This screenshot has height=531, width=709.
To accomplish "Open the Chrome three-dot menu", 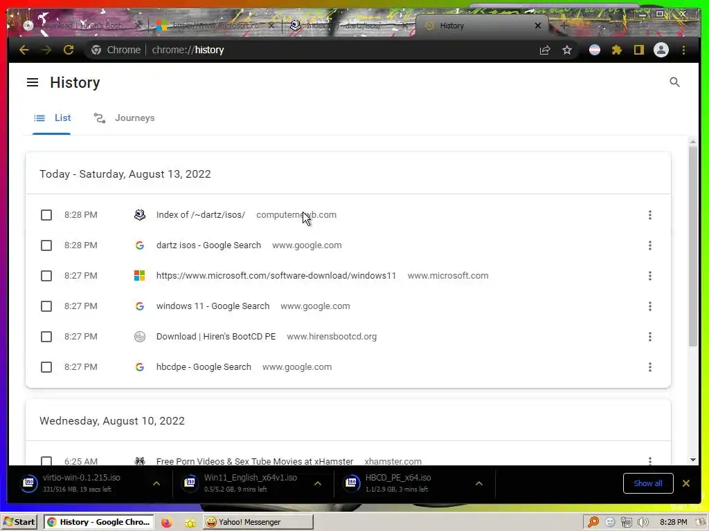I will [683, 50].
